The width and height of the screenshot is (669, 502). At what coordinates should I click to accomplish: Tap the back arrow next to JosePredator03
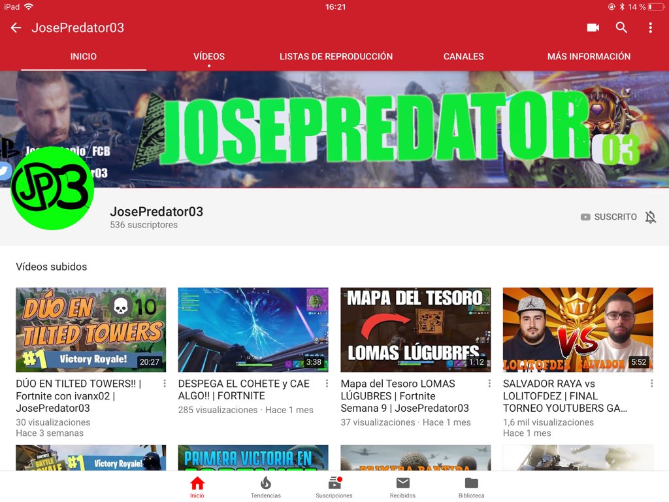click(16, 27)
